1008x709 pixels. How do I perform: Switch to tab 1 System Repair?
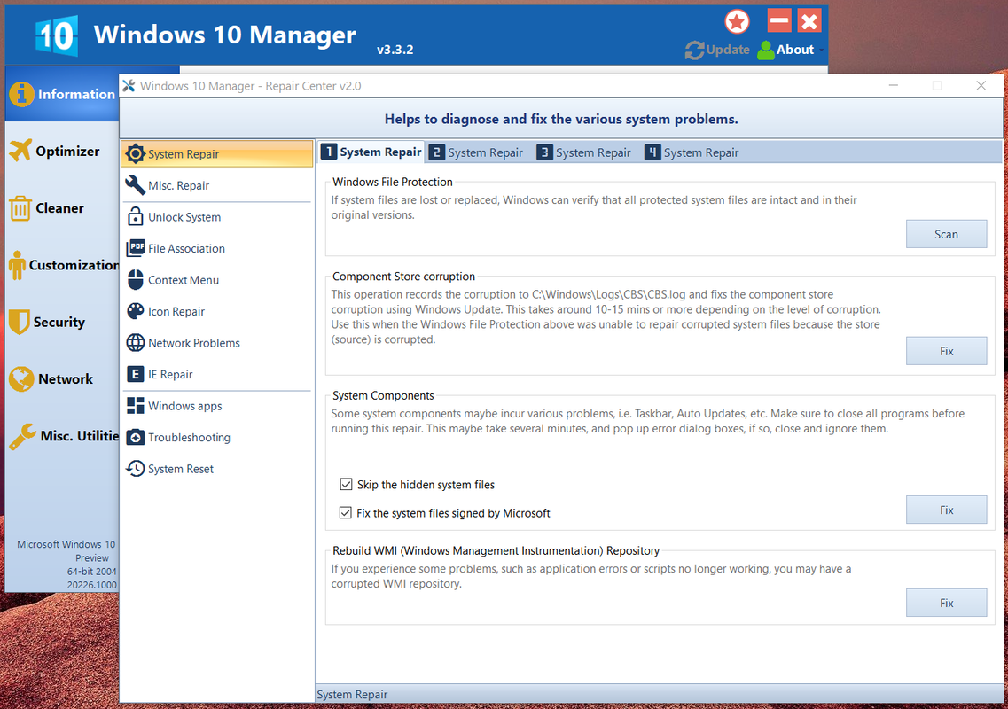(x=371, y=152)
